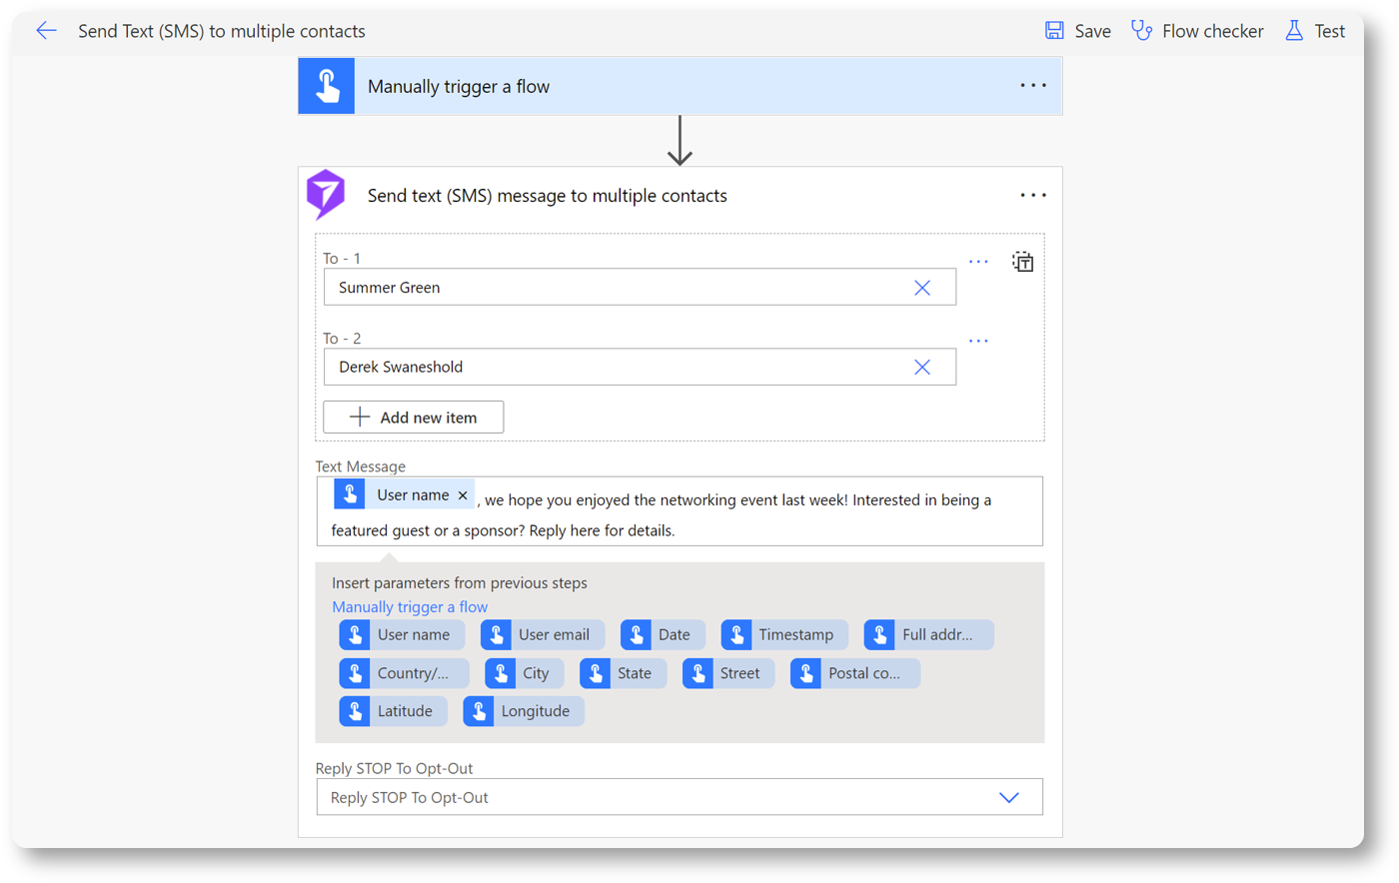This screenshot has width=1399, height=883.
Task: Switch array input to text mode icon
Action: (x=1022, y=262)
